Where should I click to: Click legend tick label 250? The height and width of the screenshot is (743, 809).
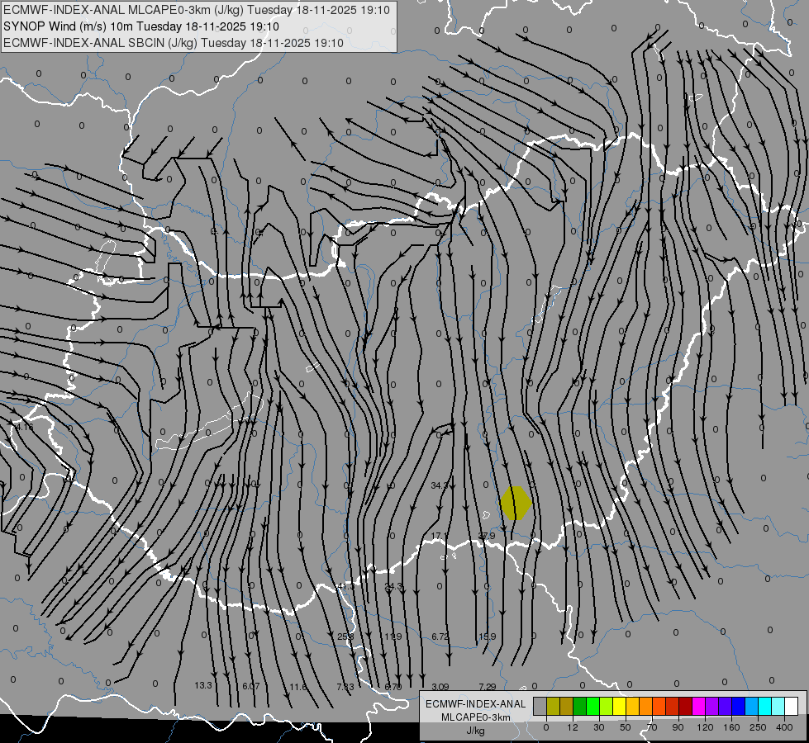coord(758,727)
